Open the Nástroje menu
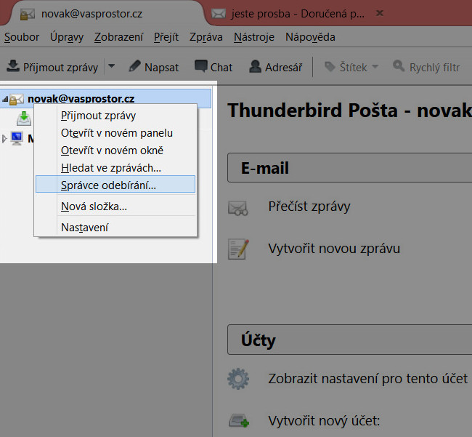The image size is (472, 437). pyautogui.click(x=254, y=37)
